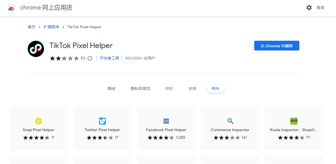Open the Koala Inspector - Shopif... title

(x=294, y=130)
